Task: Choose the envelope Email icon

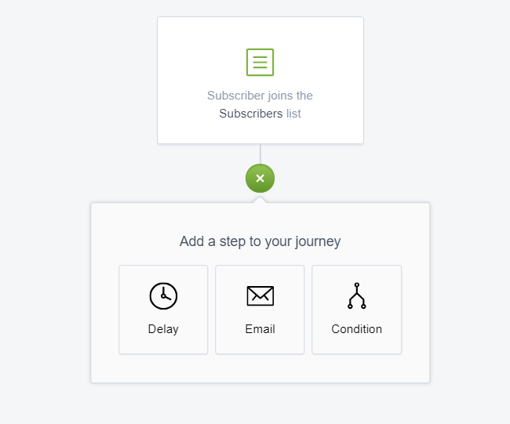Action: click(x=260, y=296)
